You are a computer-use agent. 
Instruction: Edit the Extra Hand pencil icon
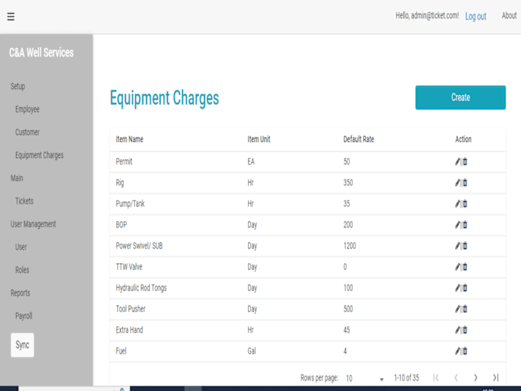tap(457, 330)
